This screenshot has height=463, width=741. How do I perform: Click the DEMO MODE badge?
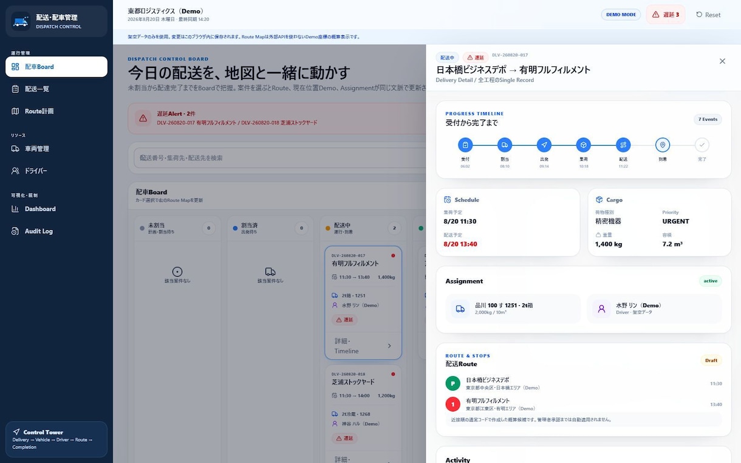point(621,15)
